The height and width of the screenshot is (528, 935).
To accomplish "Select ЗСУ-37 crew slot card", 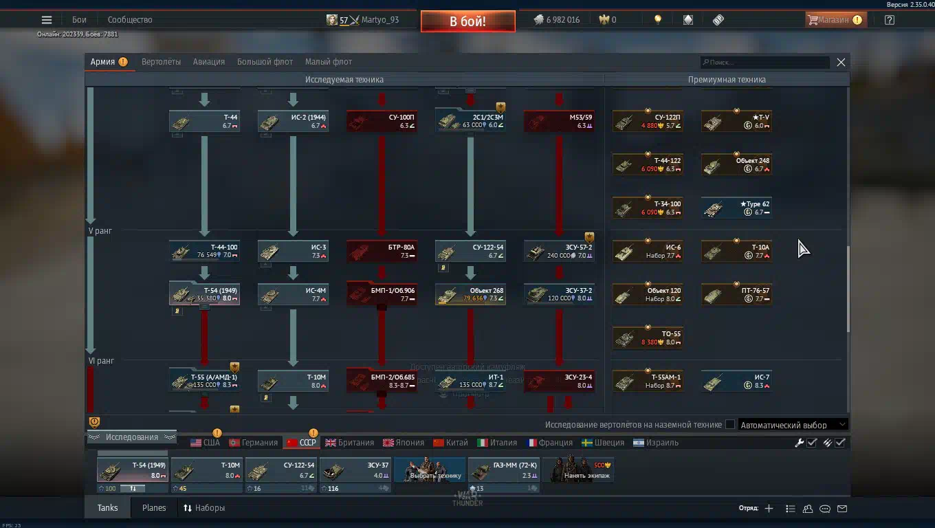I will [355, 470].
